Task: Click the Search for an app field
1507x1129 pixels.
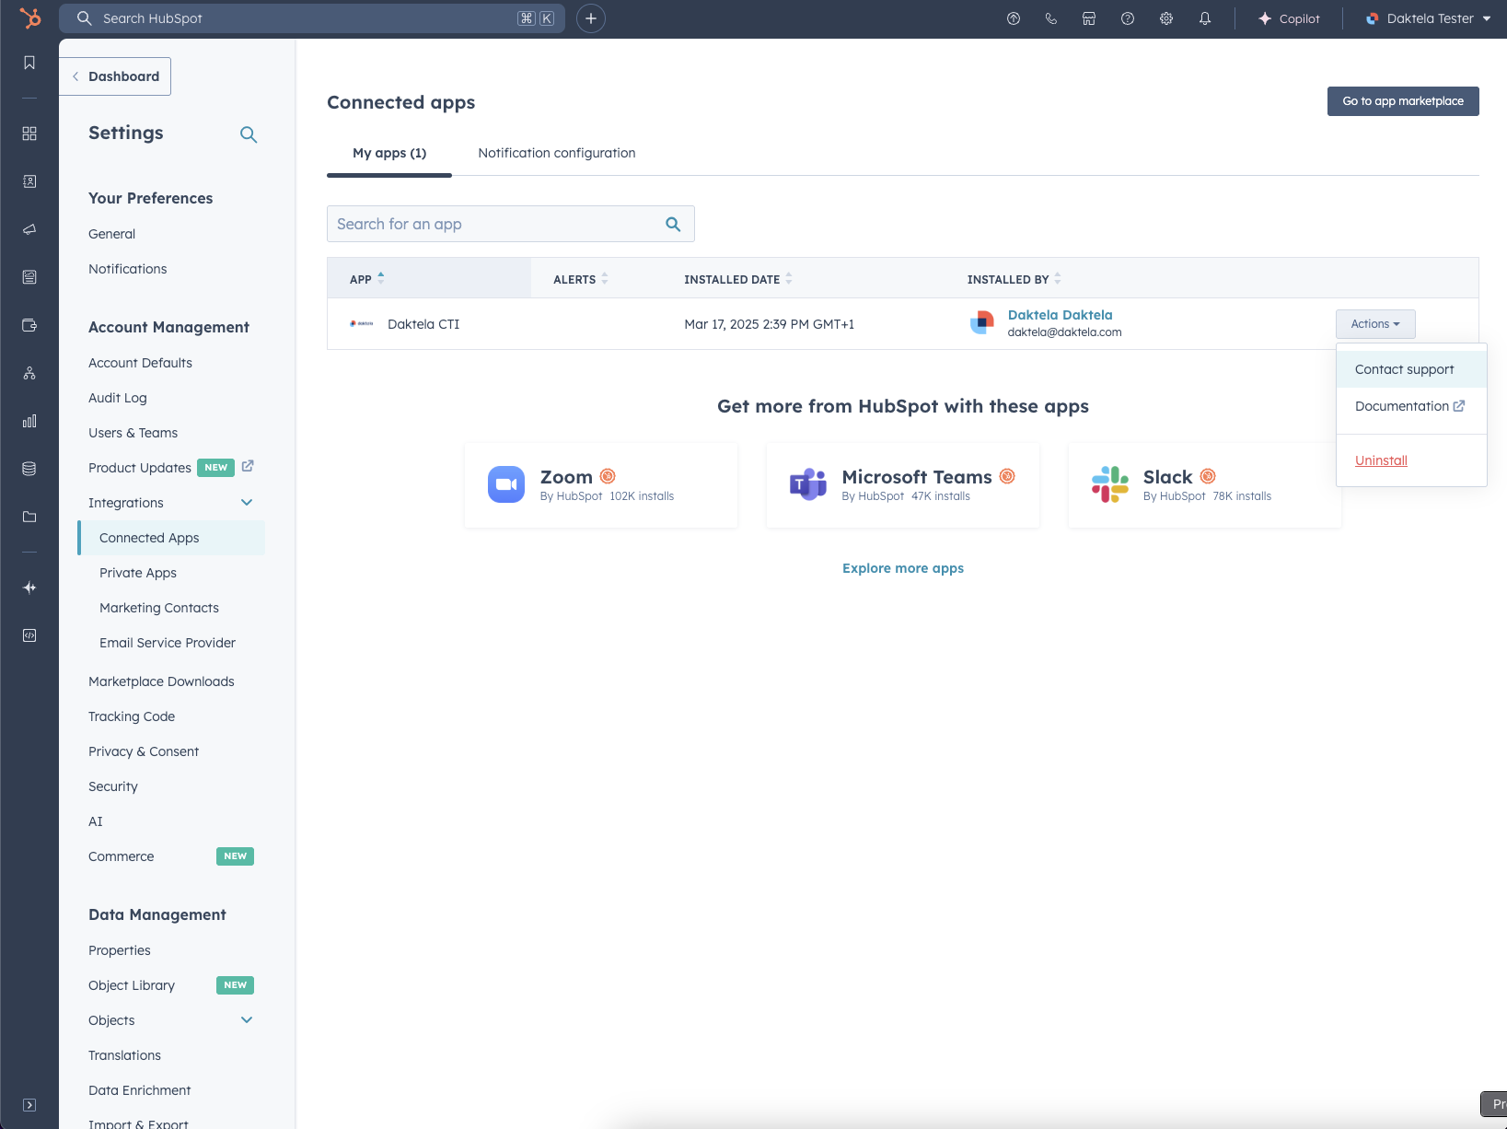Action: coord(497,224)
